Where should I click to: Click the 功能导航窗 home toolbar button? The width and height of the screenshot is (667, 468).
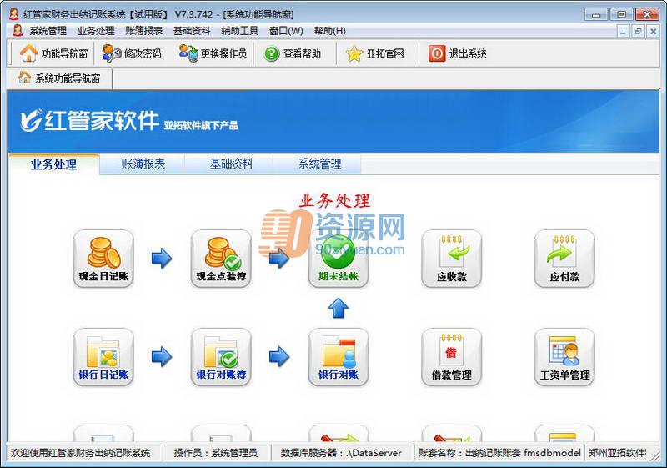(x=53, y=53)
